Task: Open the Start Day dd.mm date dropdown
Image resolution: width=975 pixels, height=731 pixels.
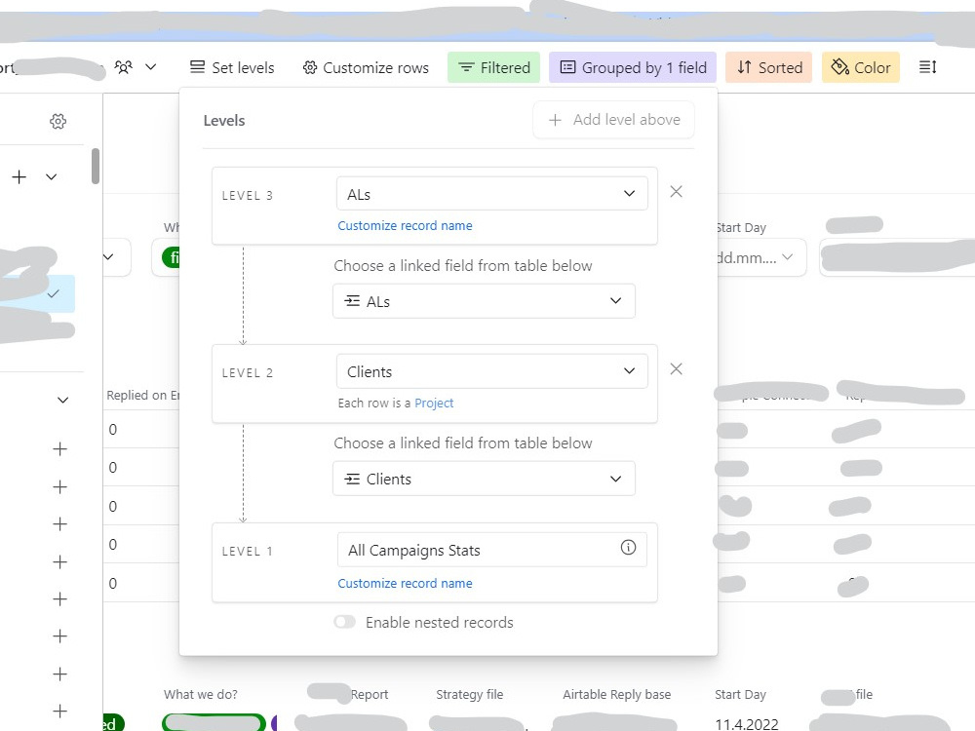Action: [x=759, y=257]
